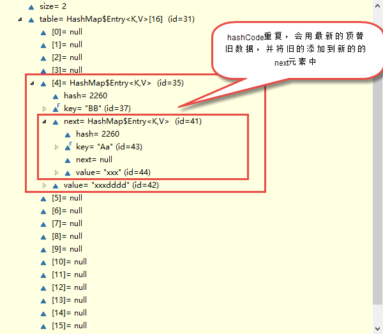Screen dimensions: 383x334
Task: Select the [0]= null row
Action: 67,32
